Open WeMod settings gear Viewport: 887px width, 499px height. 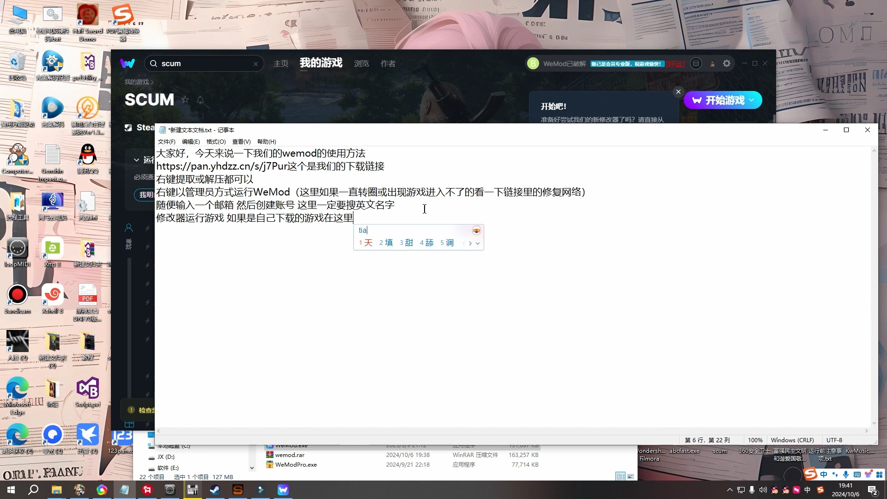tap(727, 63)
